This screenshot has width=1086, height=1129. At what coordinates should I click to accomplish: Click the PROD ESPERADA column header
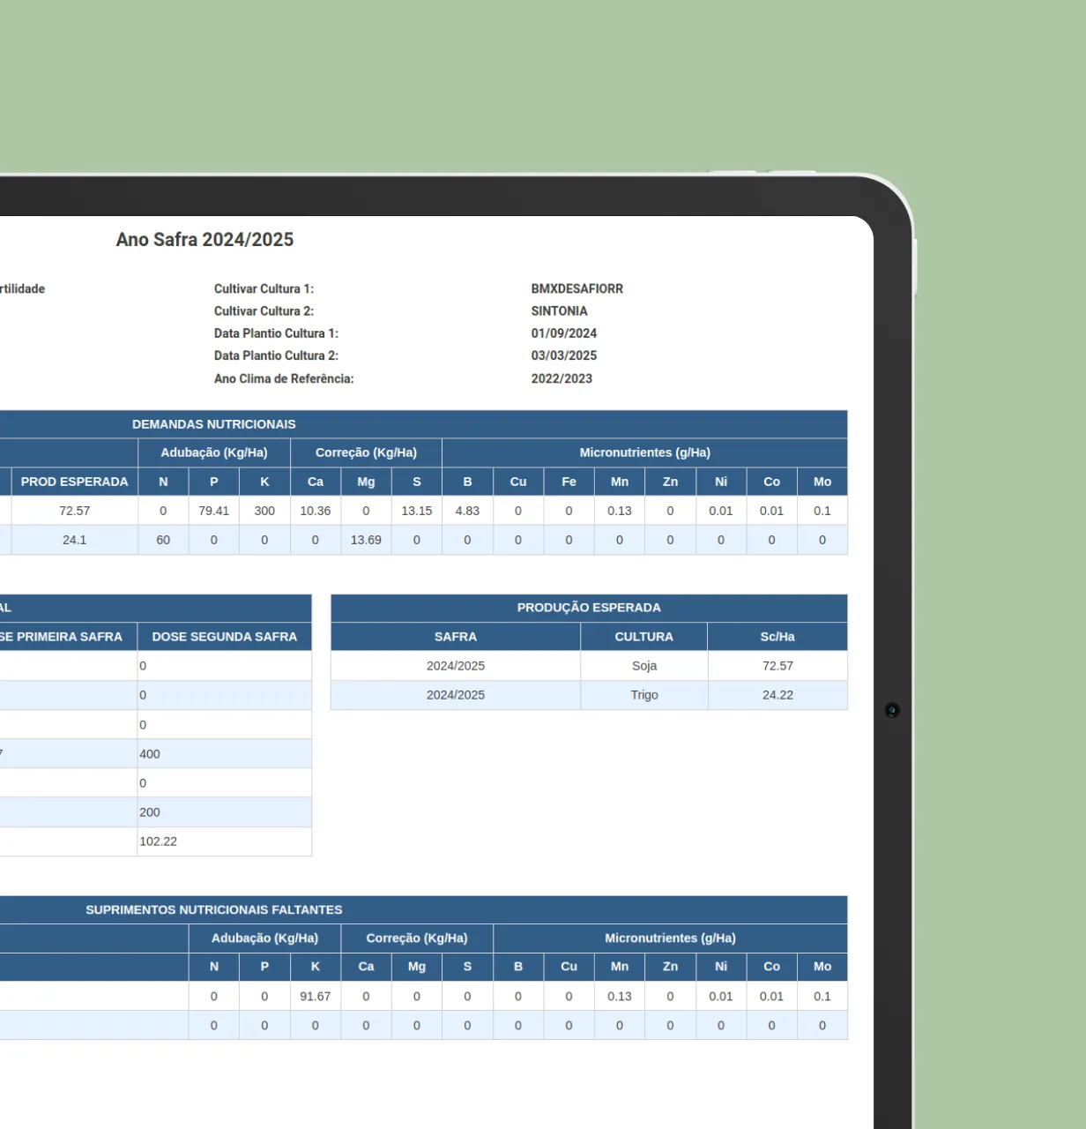[75, 482]
